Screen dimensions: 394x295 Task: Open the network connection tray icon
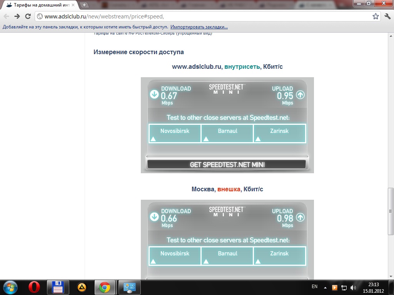344,288
